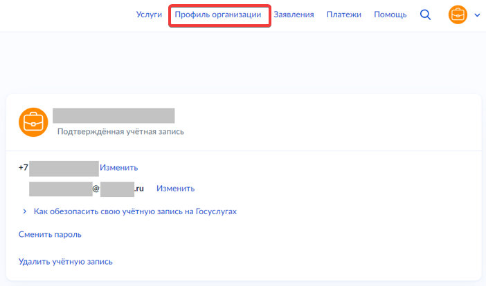The width and height of the screenshot is (486, 286).
Task: Open the Заявления section
Action: click(294, 15)
